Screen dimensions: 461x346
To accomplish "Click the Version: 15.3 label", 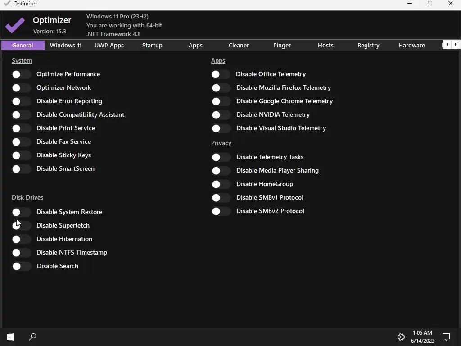I will [50, 32].
